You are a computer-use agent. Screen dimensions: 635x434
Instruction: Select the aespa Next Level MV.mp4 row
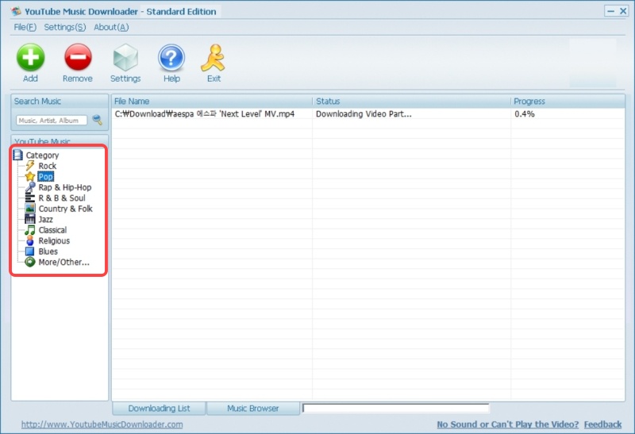click(x=368, y=114)
